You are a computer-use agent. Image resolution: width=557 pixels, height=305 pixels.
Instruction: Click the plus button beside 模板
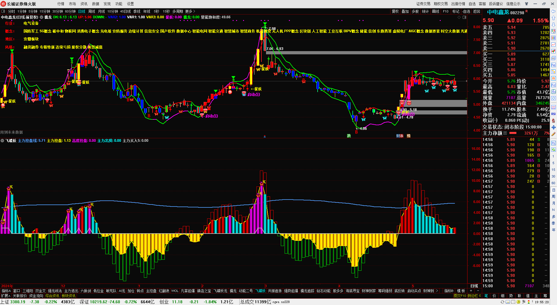click(x=471, y=291)
